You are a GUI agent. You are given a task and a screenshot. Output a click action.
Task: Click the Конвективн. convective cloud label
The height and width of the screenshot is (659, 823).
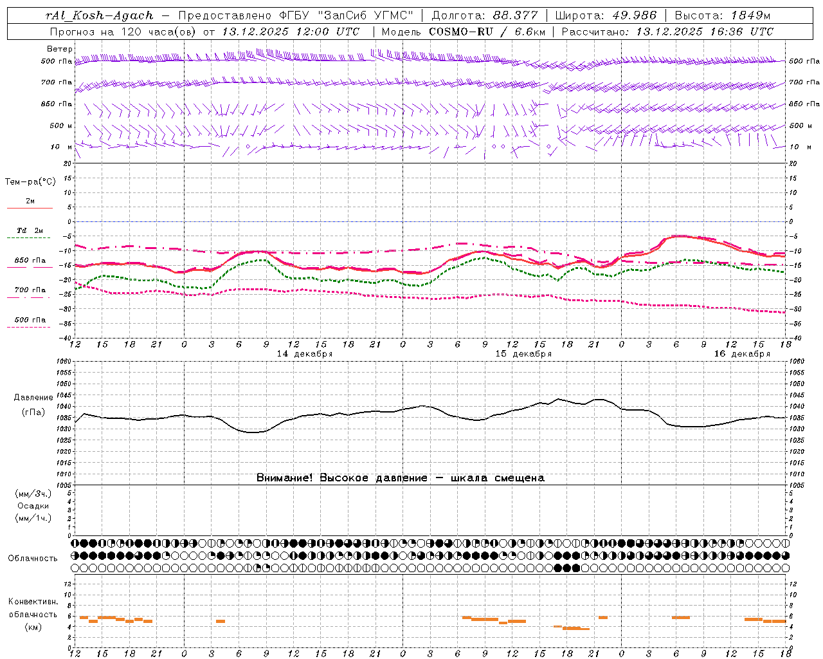(33, 602)
